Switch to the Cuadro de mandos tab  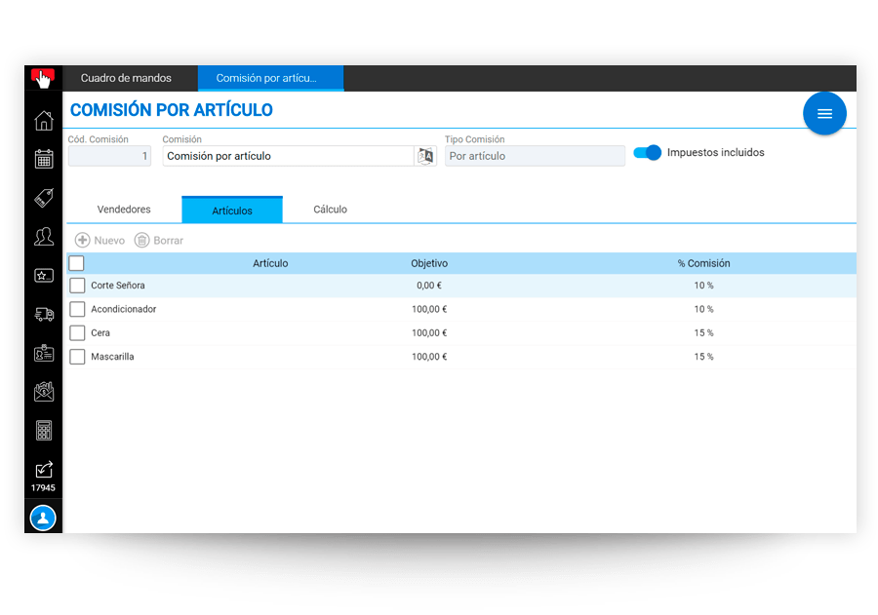pos(126,78)
